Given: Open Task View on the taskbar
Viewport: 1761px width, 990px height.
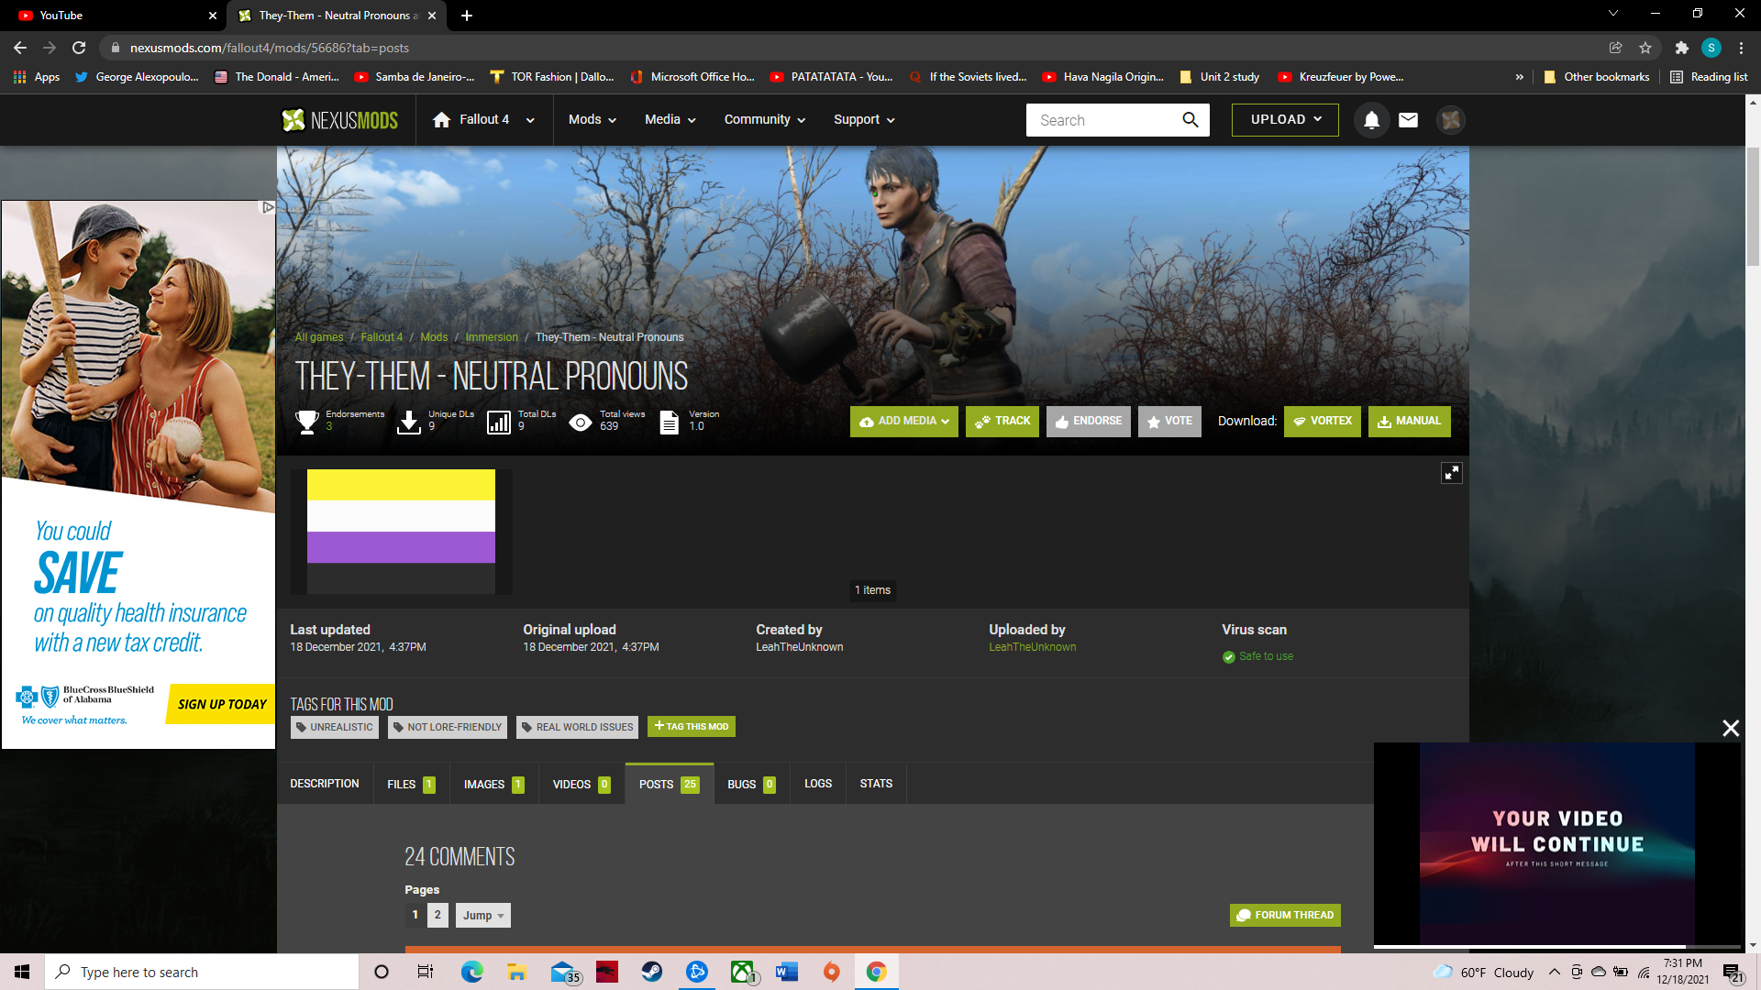Looking at the screenshot, I should point(426,972).
